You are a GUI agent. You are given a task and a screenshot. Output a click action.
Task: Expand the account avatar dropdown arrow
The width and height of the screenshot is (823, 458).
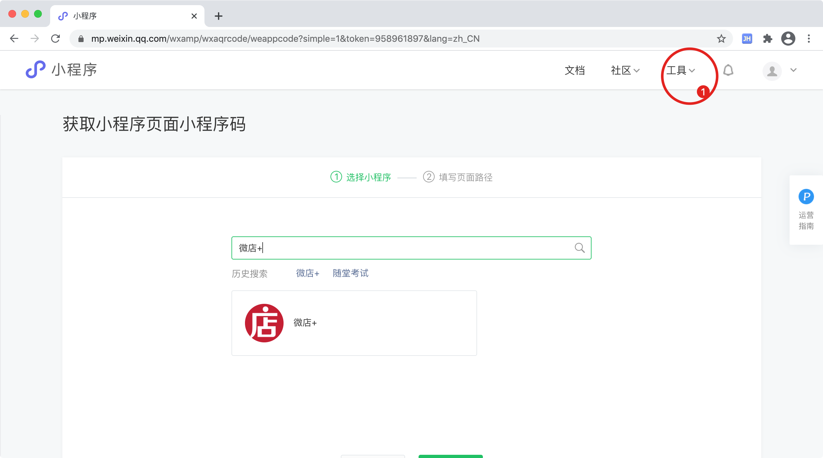click(793, 70)
